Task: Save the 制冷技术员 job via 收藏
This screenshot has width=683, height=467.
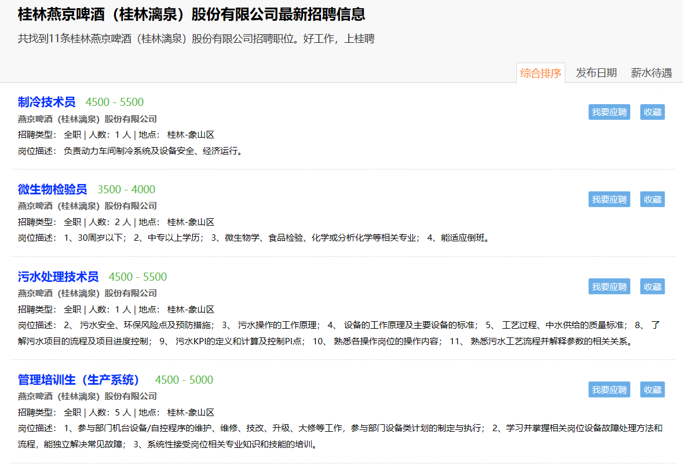Action: pos(652,112)
